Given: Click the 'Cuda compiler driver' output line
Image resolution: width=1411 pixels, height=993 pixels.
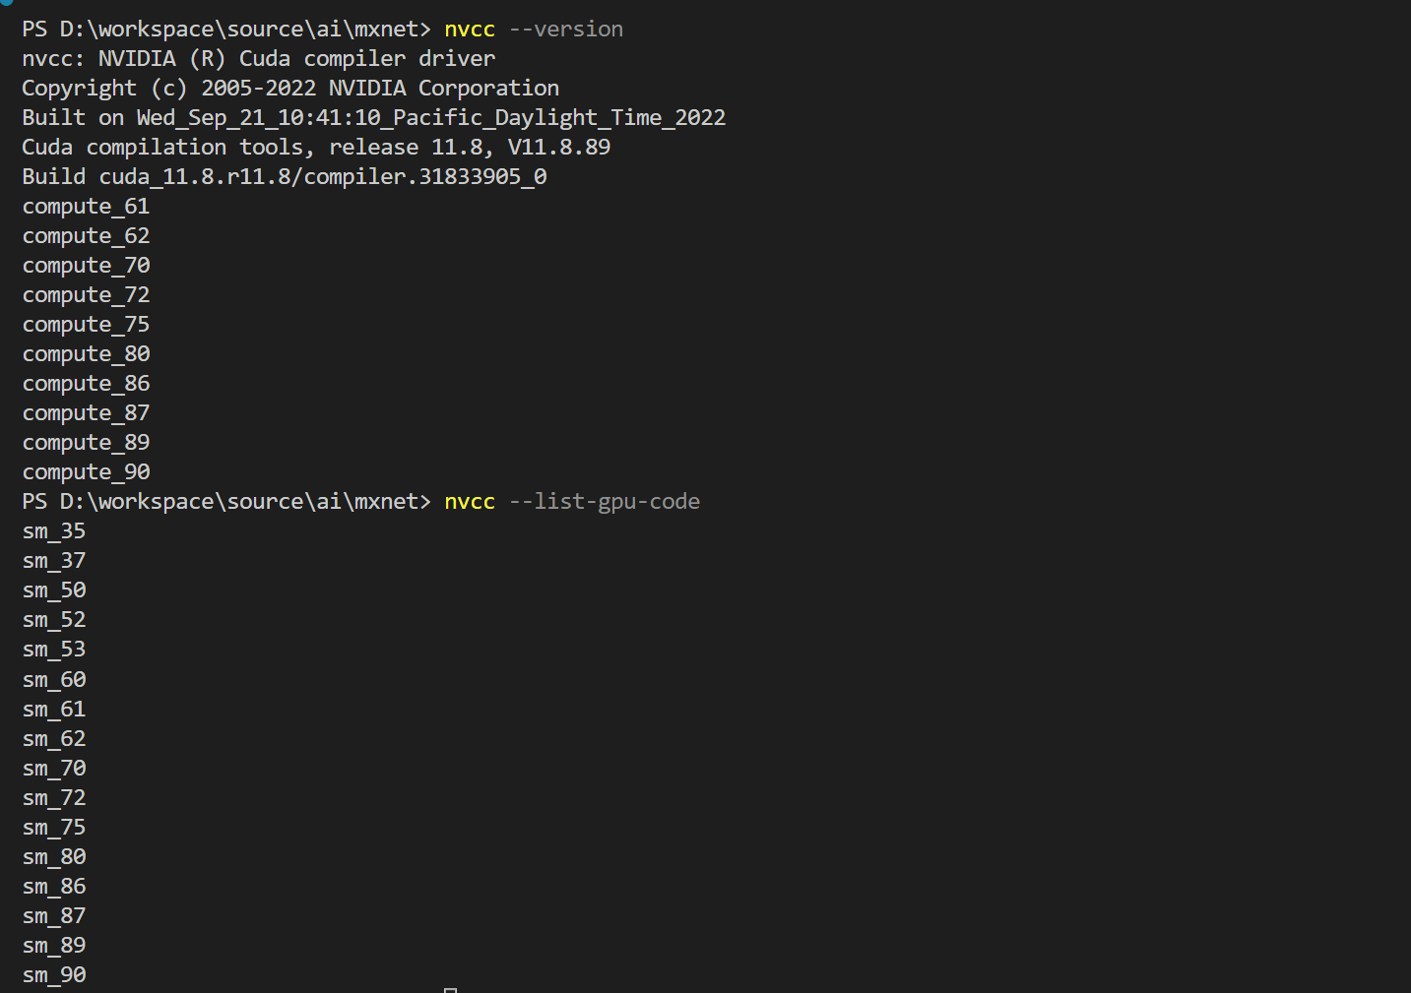Looking at the screenshot, I should point(259,59).
